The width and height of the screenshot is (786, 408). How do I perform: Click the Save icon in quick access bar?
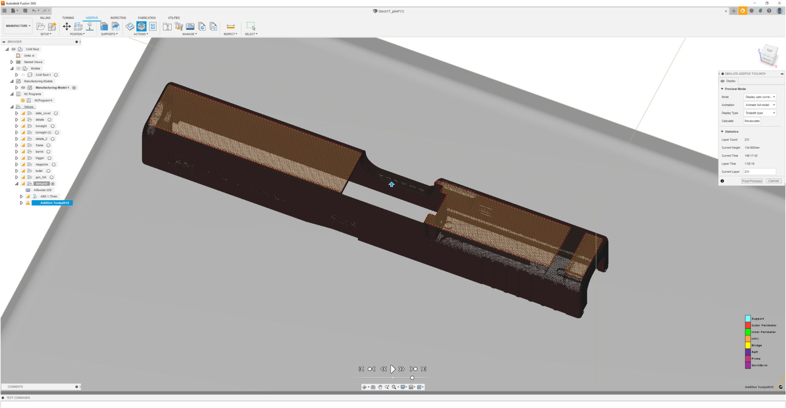coord(25,11)
